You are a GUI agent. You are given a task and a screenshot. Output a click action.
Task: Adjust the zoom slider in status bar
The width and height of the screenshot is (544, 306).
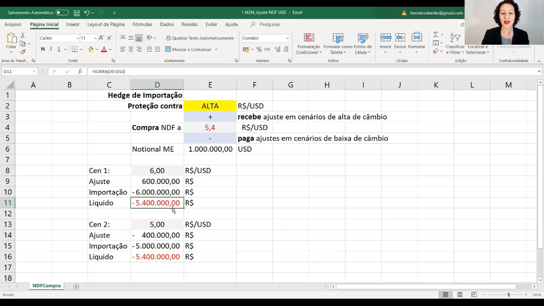click(x=509, y=295)
